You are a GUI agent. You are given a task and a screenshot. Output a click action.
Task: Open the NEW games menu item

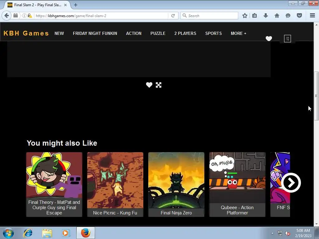59,33
